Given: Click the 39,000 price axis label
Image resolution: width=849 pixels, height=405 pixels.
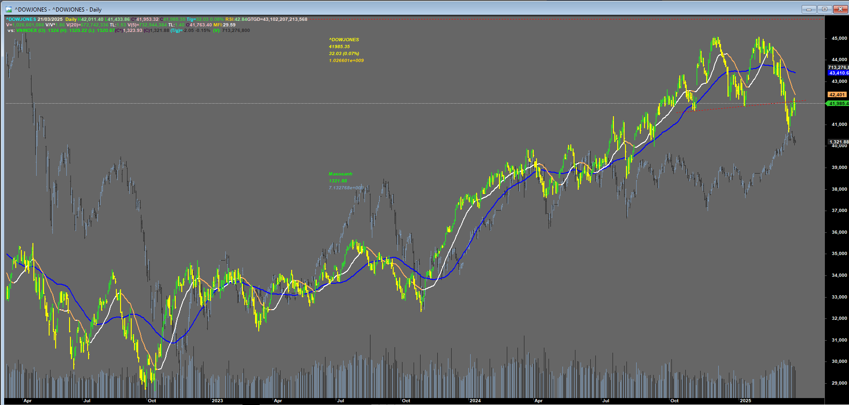Looking at the screenshot, I should pos(839,168).
